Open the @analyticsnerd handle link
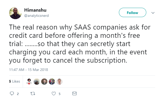This screenshot has height=102, width=164. [x=37, y=16]
